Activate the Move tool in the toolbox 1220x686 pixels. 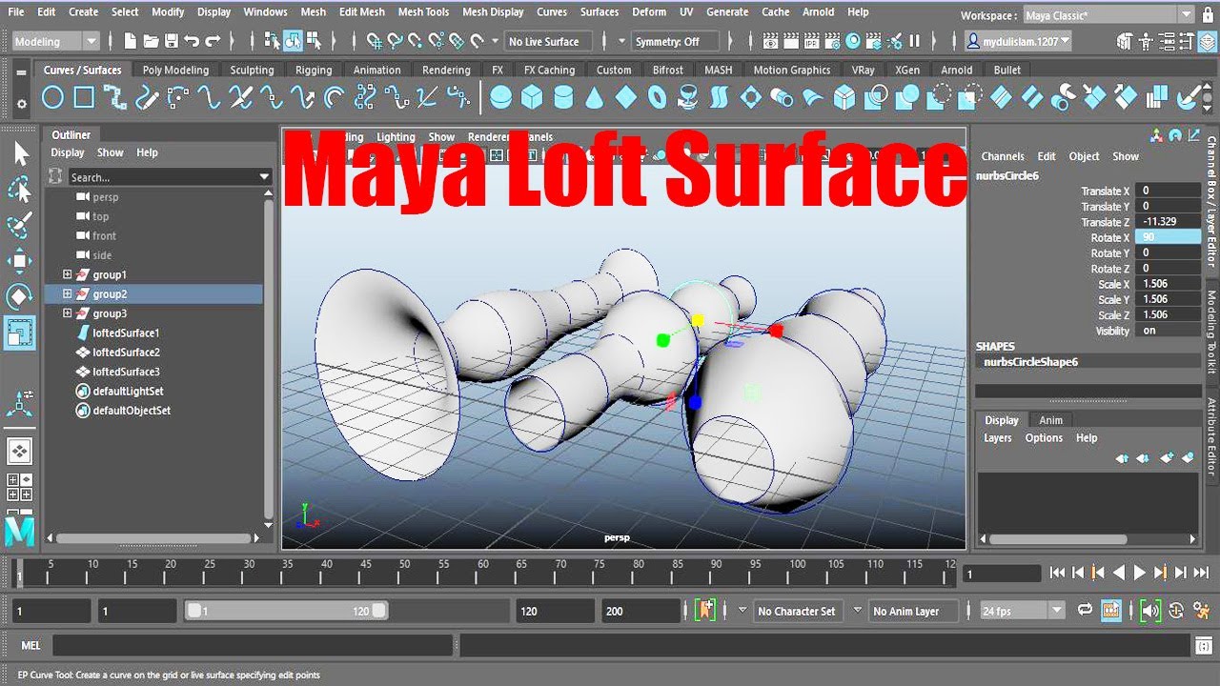pyautogui.click(x=20, y=261)
